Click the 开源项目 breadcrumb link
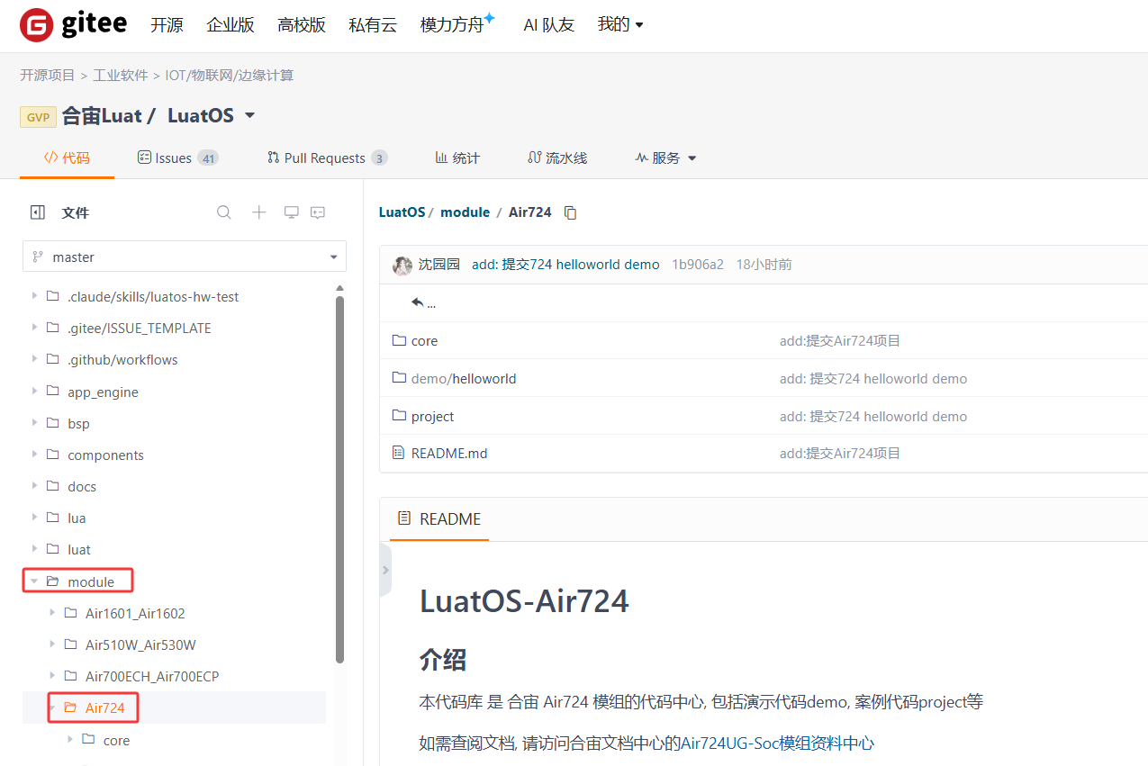The width and height of the screenshot is (1148, 766). (48, 76)
